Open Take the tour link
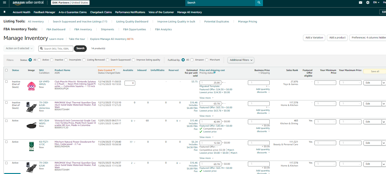Viewport: 386px width, 174px height. coord(77,39)
